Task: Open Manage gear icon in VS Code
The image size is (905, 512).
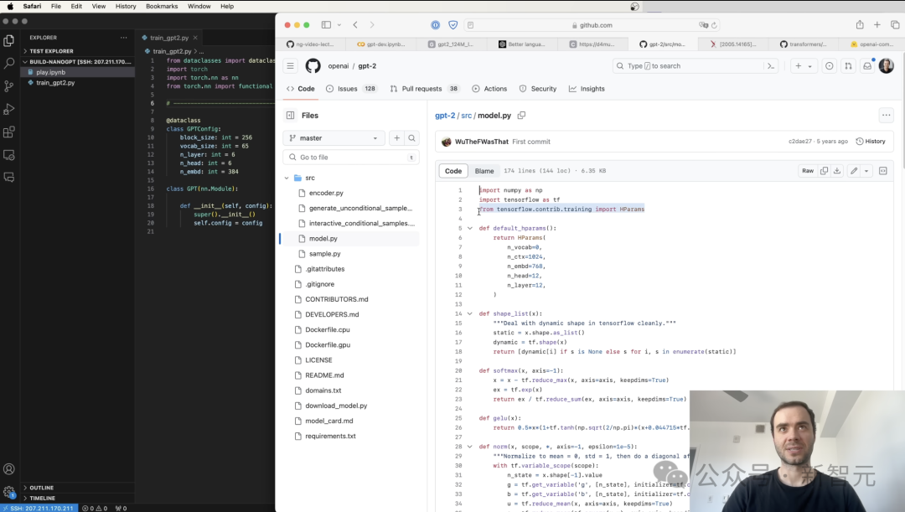Action: 8,492
